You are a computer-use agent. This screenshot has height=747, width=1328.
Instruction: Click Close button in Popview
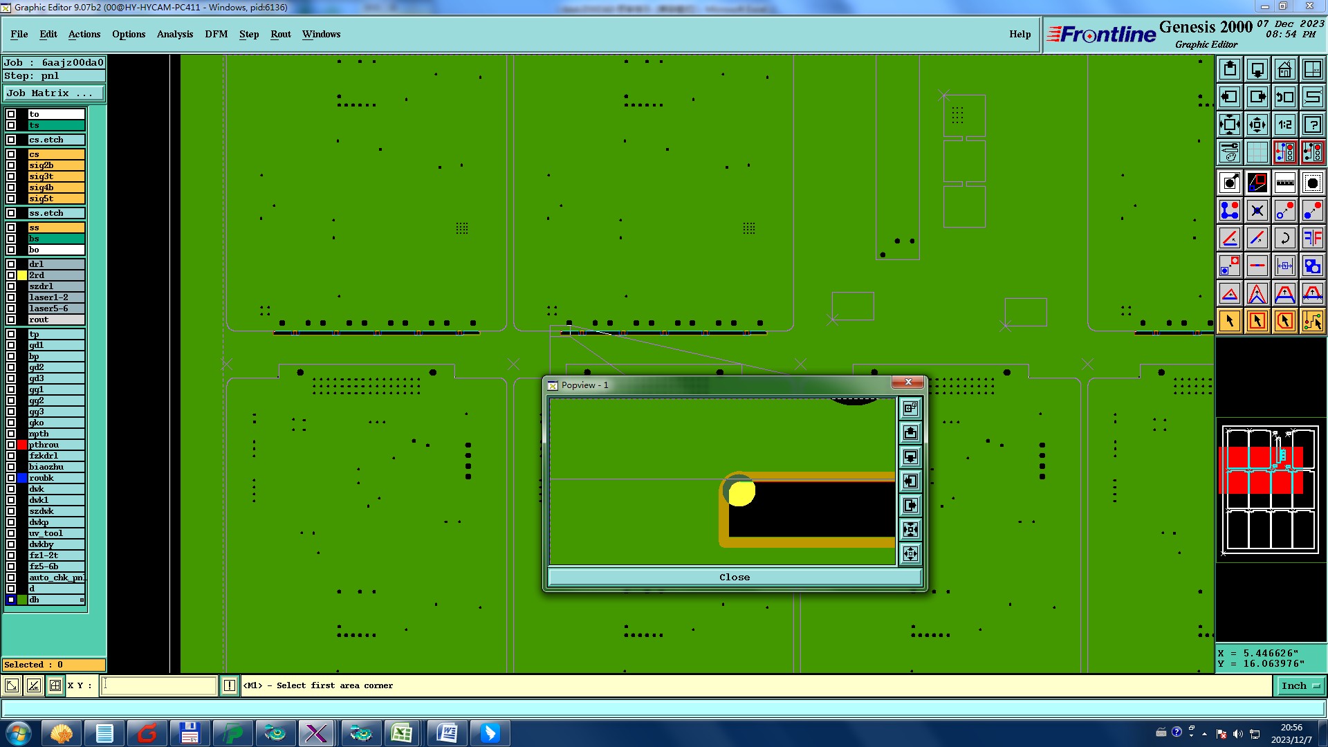tap(734, 577)
